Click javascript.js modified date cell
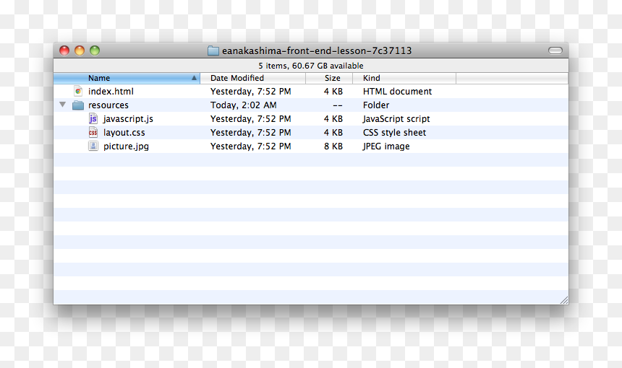Viewport: 622px width, 368px height. pos(251,119)
